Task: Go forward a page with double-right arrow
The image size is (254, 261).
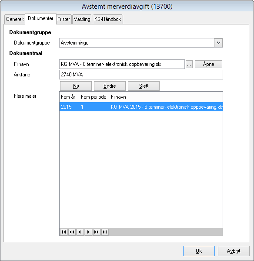Action: [x=97, y=232]
